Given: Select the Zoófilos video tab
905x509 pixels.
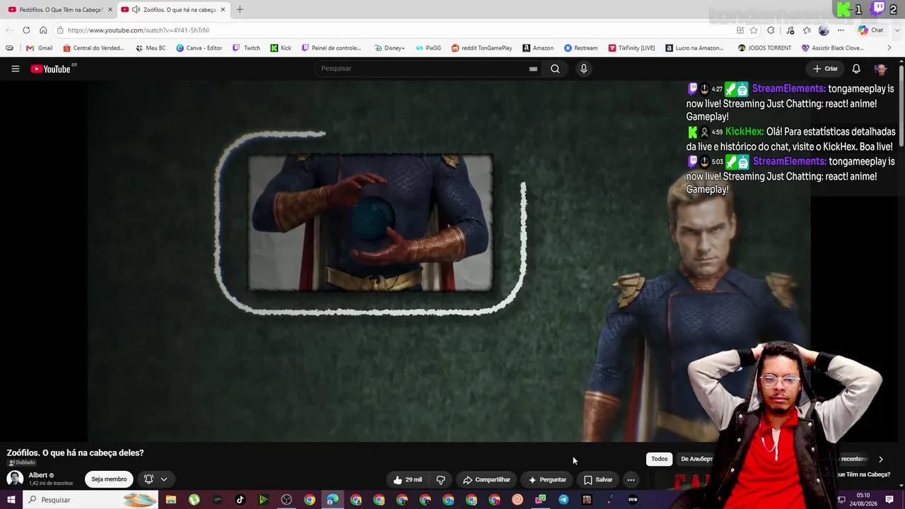Looking at the screenshot, I should tap(173, 9).
